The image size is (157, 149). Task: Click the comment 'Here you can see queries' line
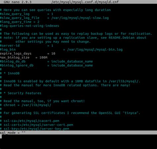pyautogui.click(x=55, y=10)
